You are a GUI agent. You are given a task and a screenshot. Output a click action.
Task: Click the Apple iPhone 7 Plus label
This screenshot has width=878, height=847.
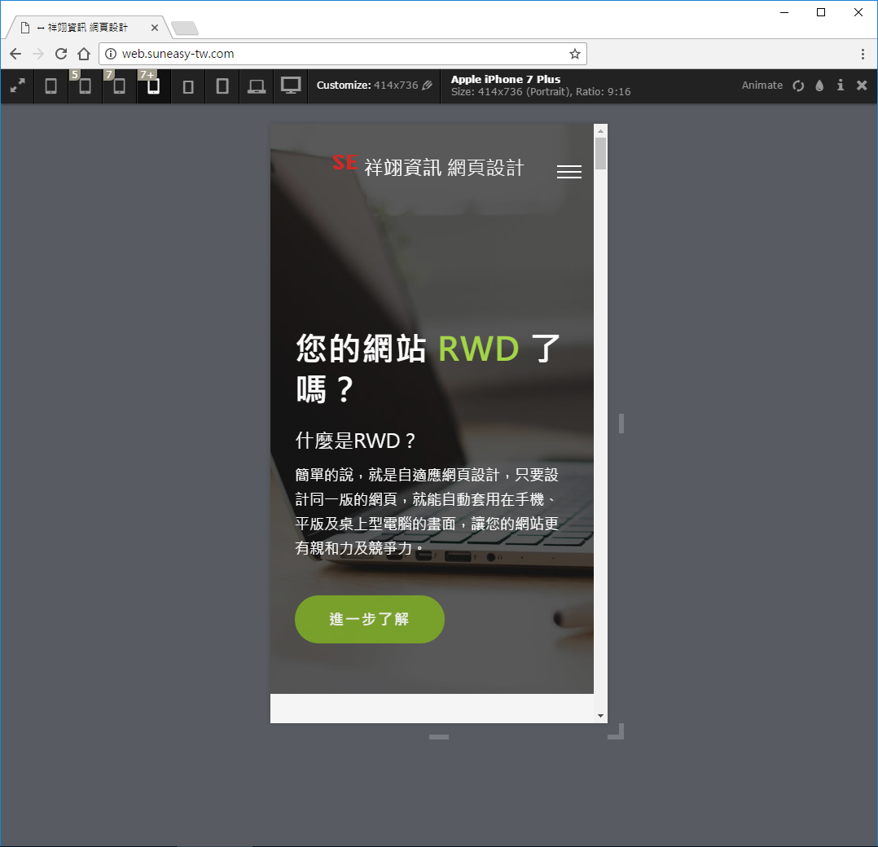click(506, 79)
